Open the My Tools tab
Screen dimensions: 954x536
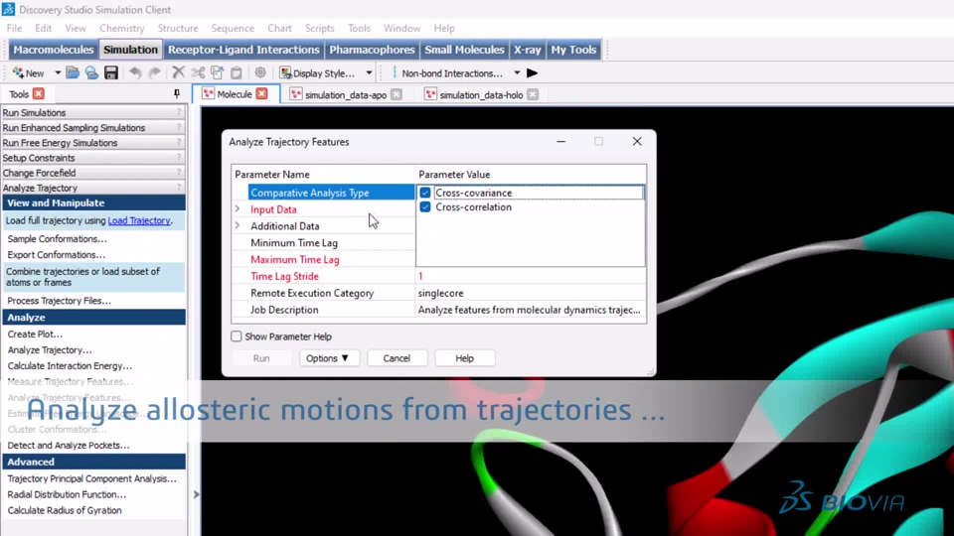[573, 50]
